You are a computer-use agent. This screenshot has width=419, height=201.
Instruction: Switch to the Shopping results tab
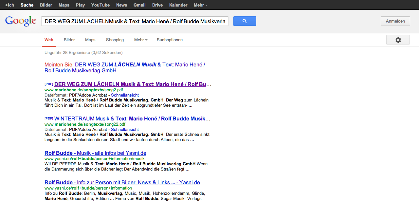point(115,40)
